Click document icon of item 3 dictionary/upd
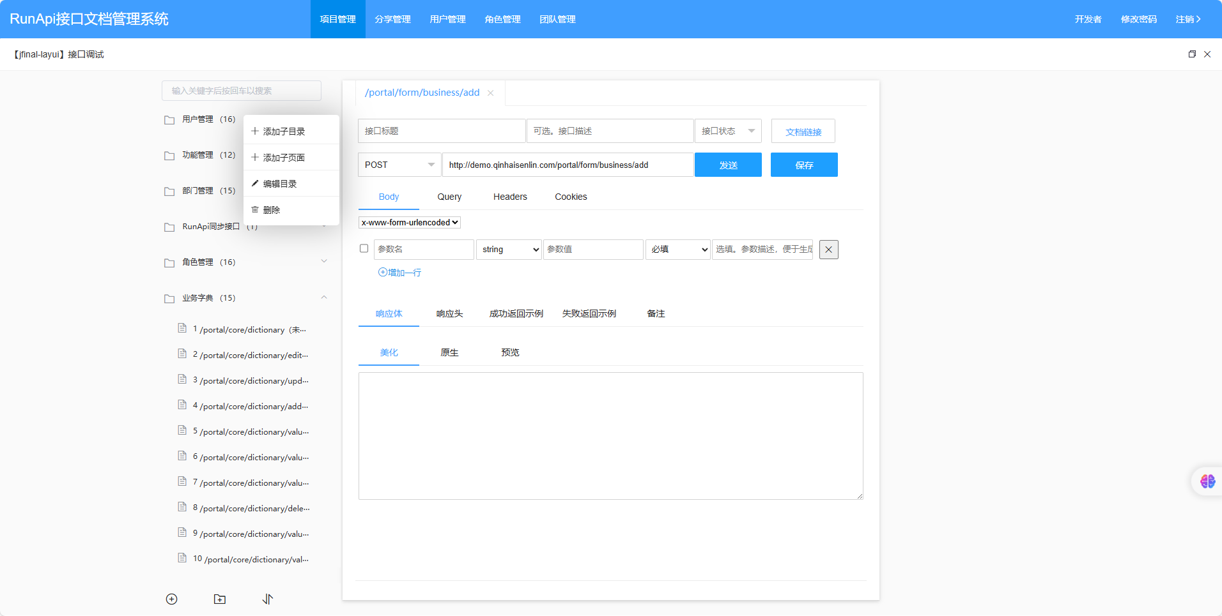 [182, 379]
